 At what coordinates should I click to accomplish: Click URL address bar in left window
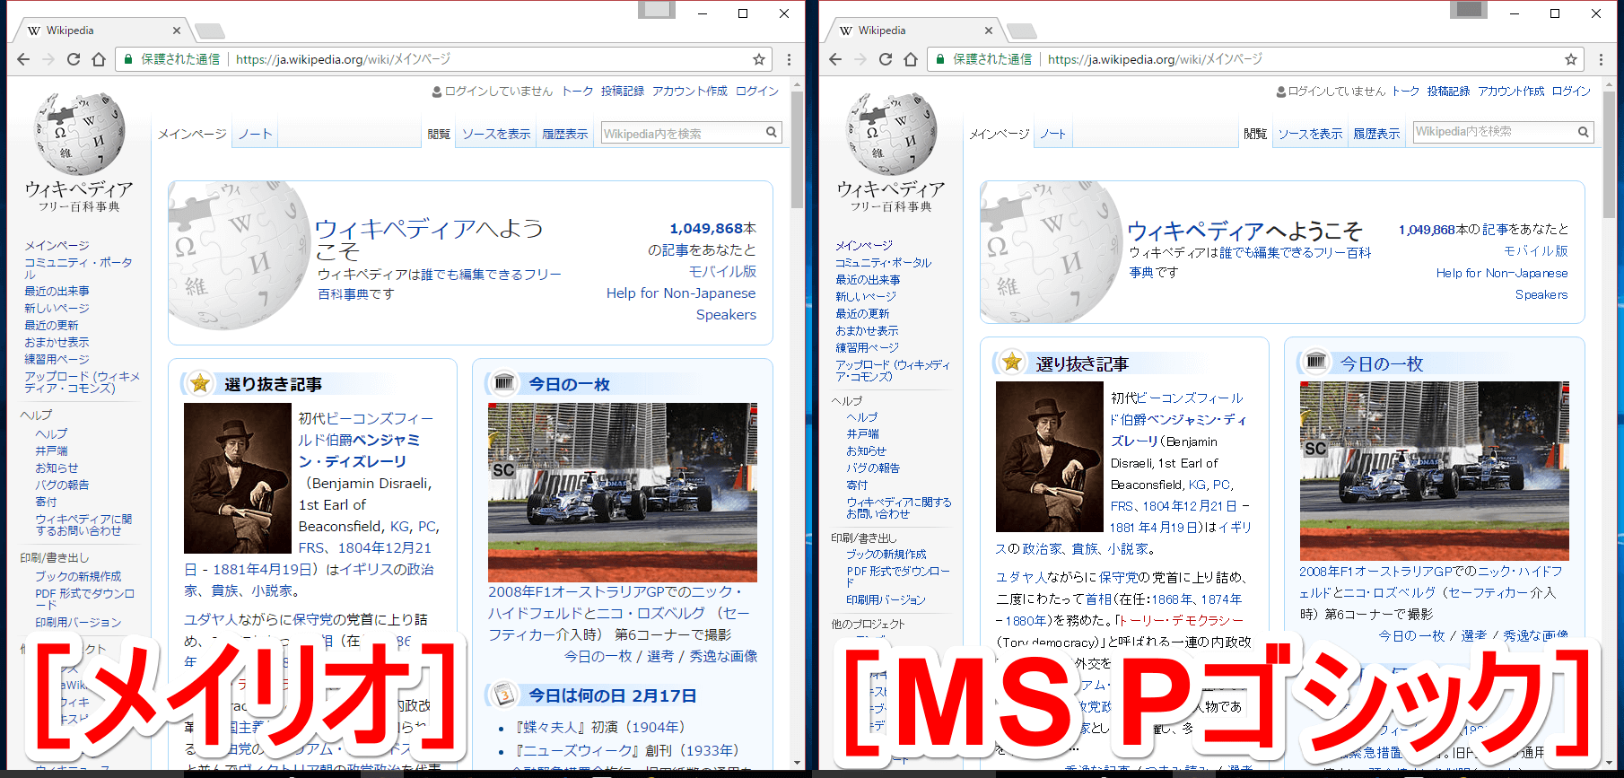[445, 59]
